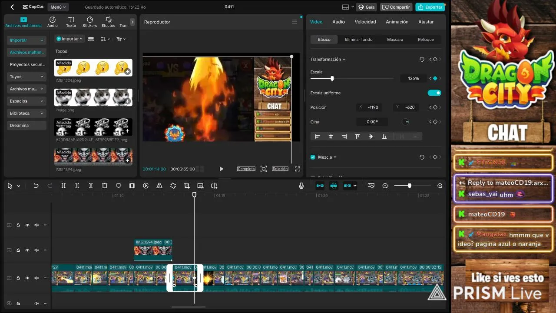This screenshot has width=556, height=313.
Task: Record voiceover with microphone
Action: [301, 186]
